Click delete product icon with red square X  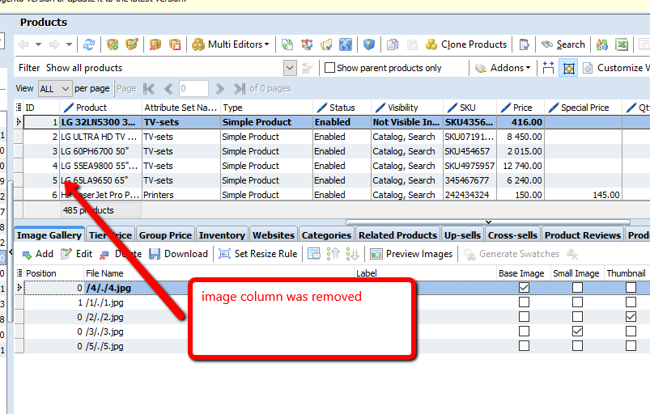click(x=175, y=44)
